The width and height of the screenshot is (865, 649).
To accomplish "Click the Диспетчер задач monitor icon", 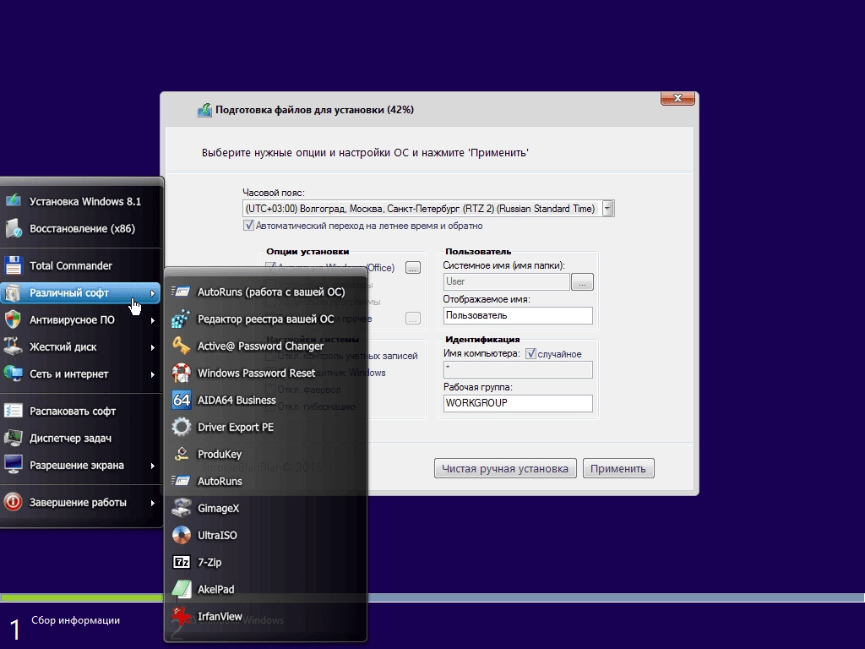I will 14,438.
